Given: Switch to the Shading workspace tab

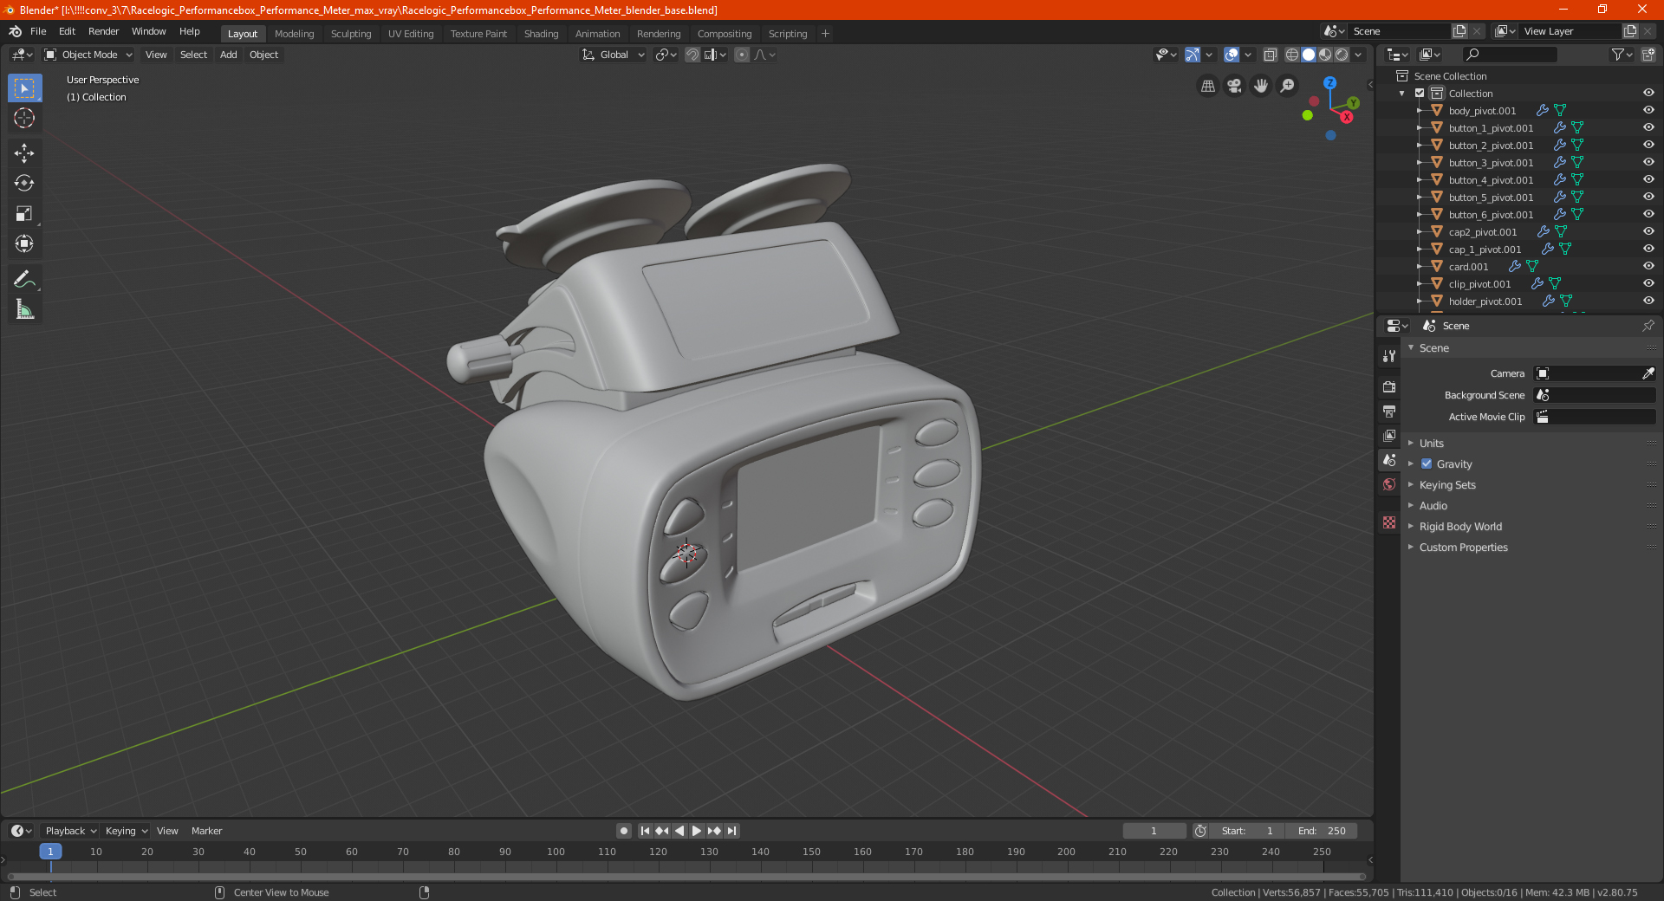Looking at the screenshot, I should [541, 34].
